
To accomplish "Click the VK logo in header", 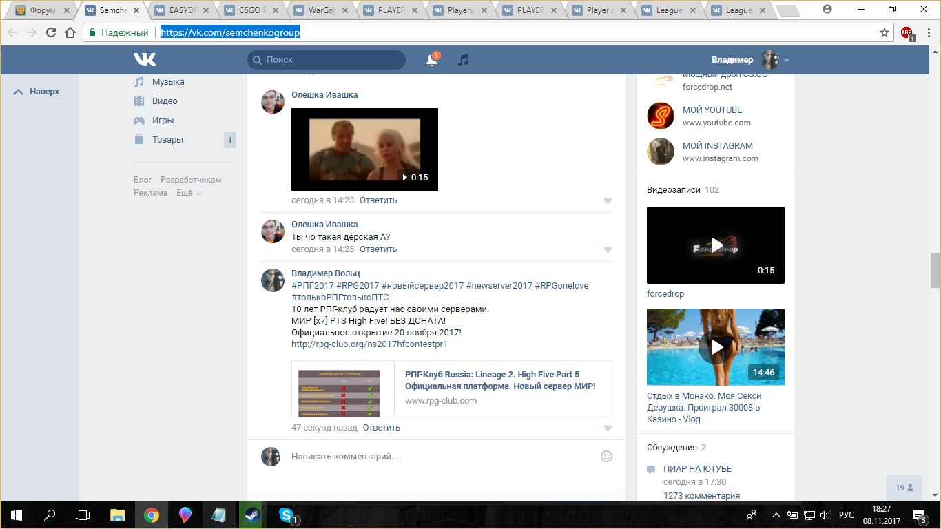I will point(145,60).
